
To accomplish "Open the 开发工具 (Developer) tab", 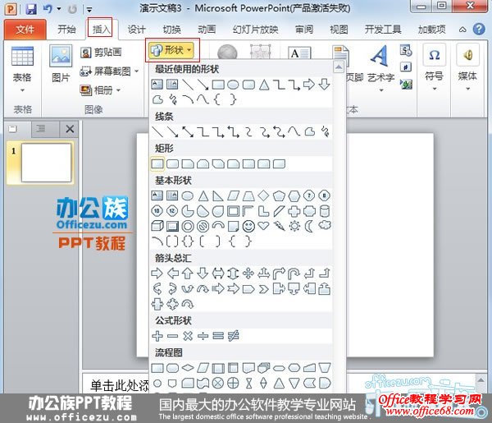I will pos(383,30).
